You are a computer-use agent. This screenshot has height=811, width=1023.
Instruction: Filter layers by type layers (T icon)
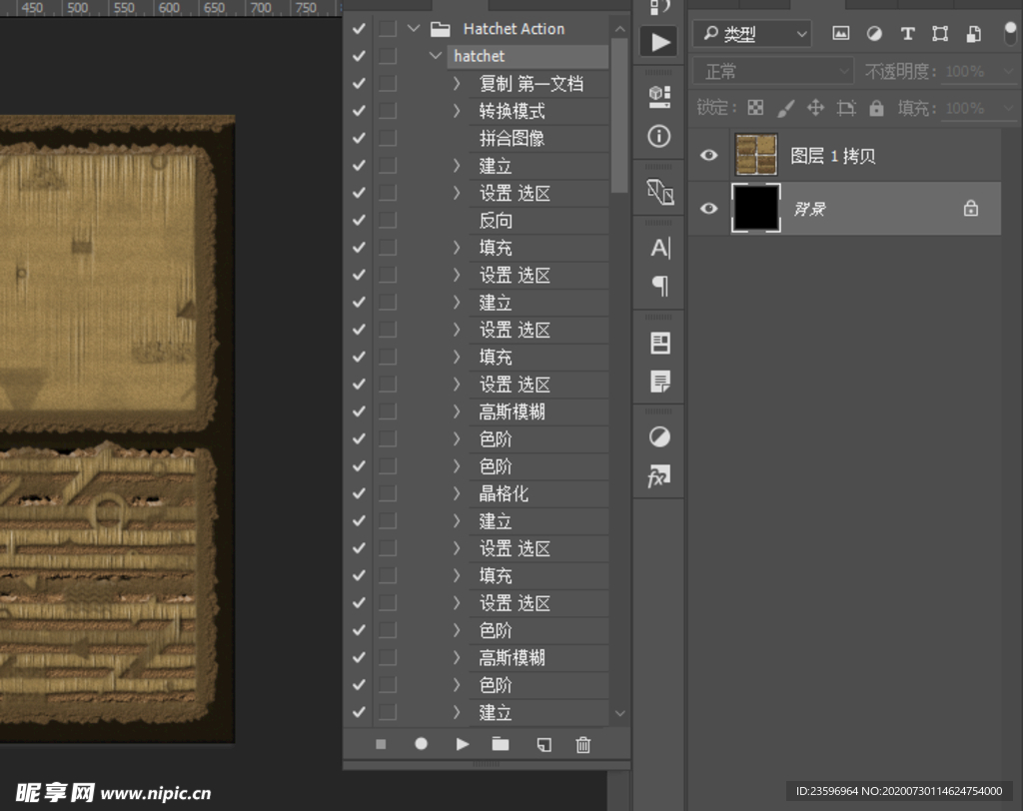[x=907, y=33]
